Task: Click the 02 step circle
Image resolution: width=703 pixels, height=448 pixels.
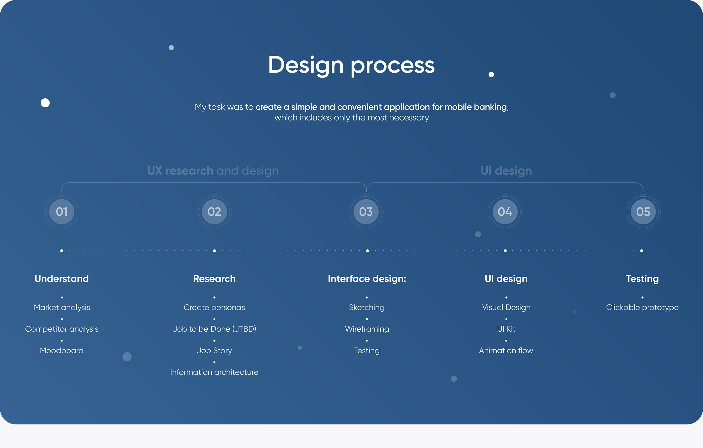Action: [214, 211]
